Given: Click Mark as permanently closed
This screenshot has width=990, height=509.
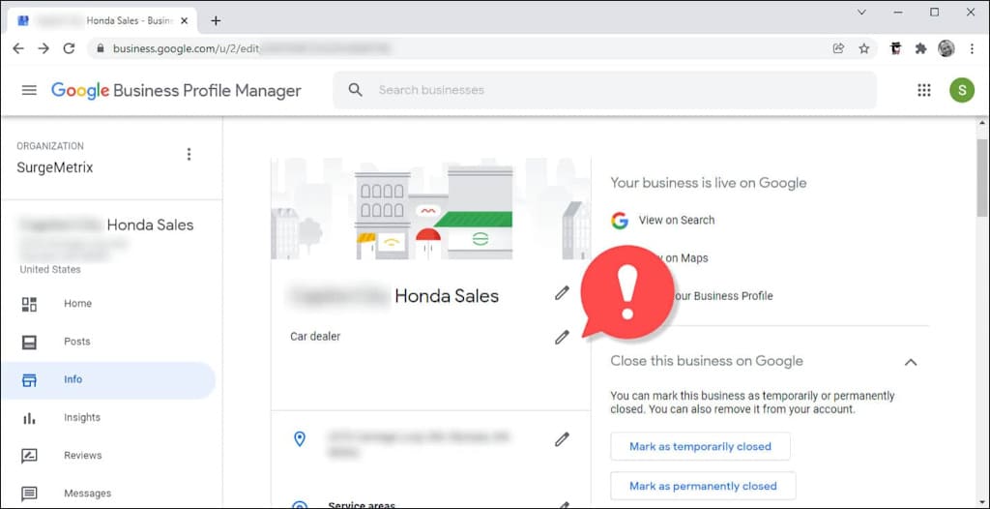Looking at the screenshot, I should (703, 486).
